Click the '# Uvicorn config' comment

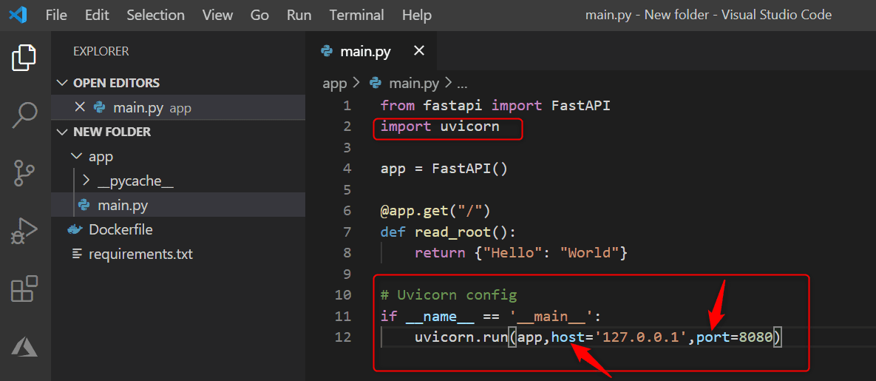point(449,295)
